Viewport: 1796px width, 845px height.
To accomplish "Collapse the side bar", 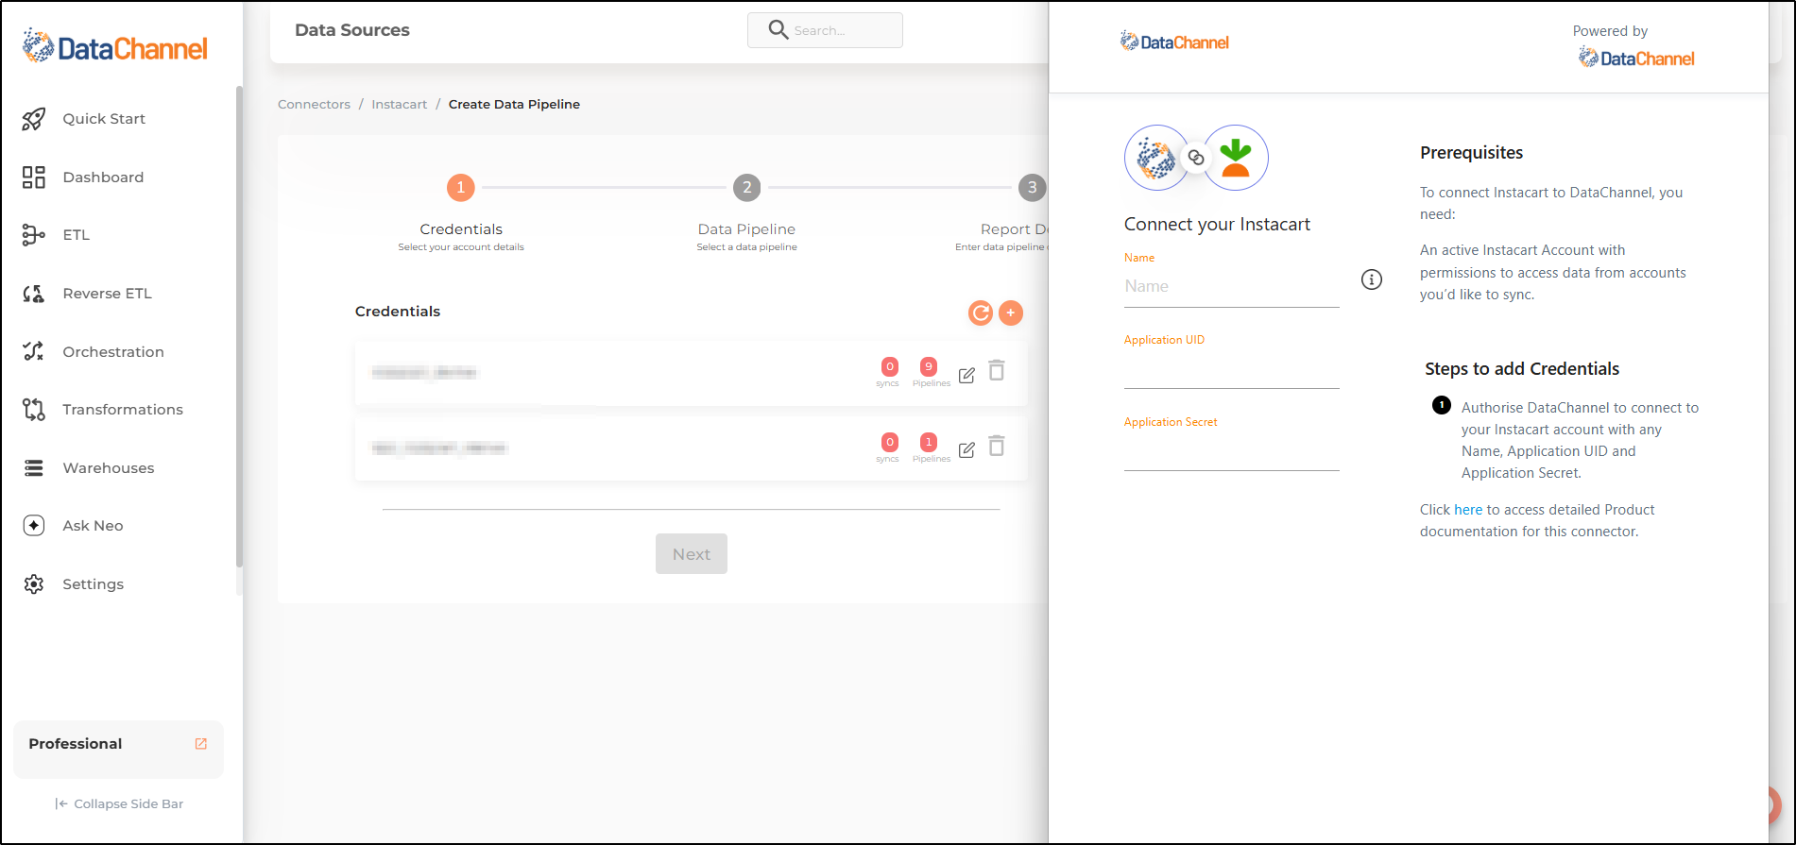I will pos(119,804).
